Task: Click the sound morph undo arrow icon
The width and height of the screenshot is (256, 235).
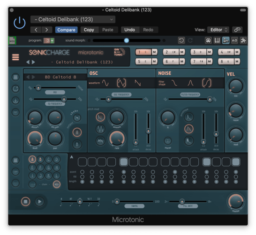Action: coord(181,40)
